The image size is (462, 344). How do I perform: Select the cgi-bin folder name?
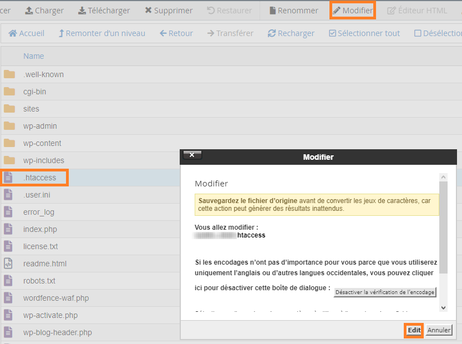pos(35,92)
